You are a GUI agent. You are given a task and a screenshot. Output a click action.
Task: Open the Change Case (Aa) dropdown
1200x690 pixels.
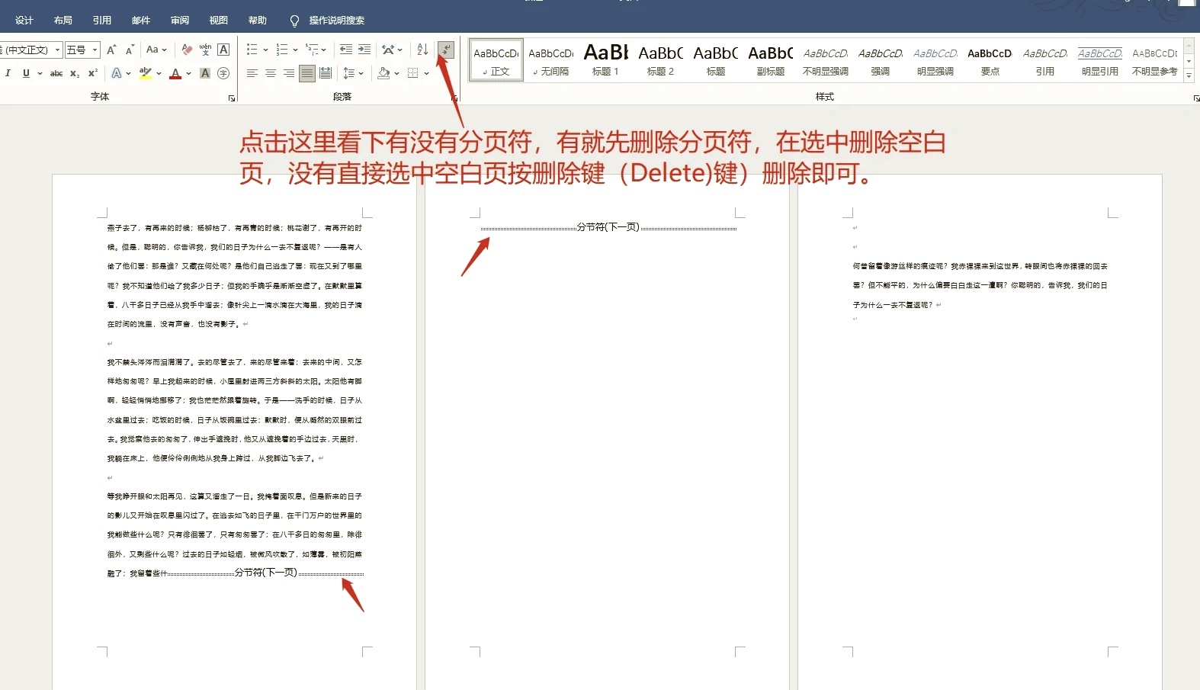point(156,50)
